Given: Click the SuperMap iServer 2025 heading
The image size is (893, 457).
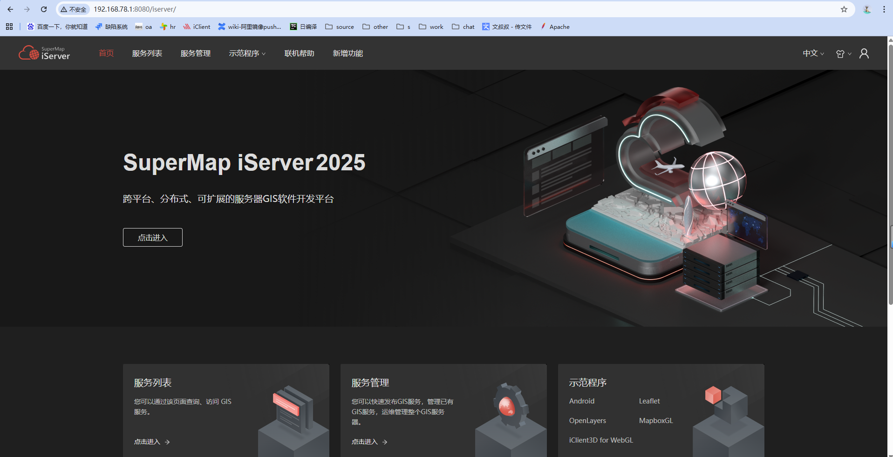Looking at the screenshot, I should [x=244, y=162].
